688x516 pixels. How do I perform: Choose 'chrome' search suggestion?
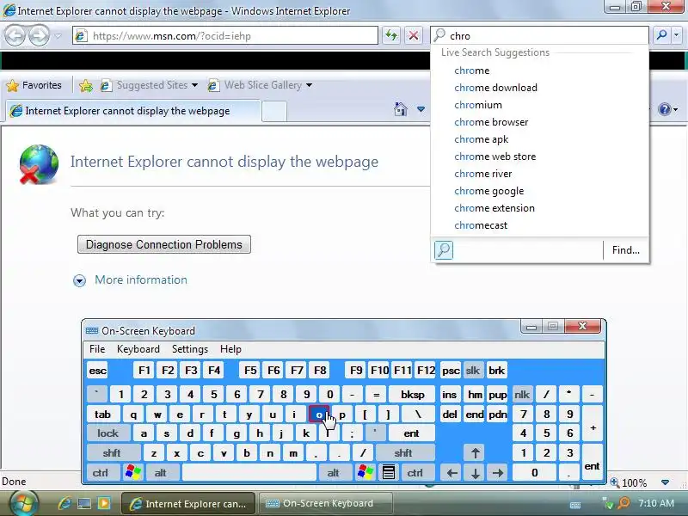pyautogui.click(x=539, y=71)
